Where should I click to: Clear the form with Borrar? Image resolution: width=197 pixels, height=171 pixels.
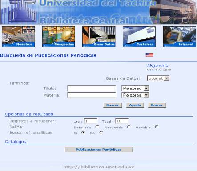pos(157,105)
